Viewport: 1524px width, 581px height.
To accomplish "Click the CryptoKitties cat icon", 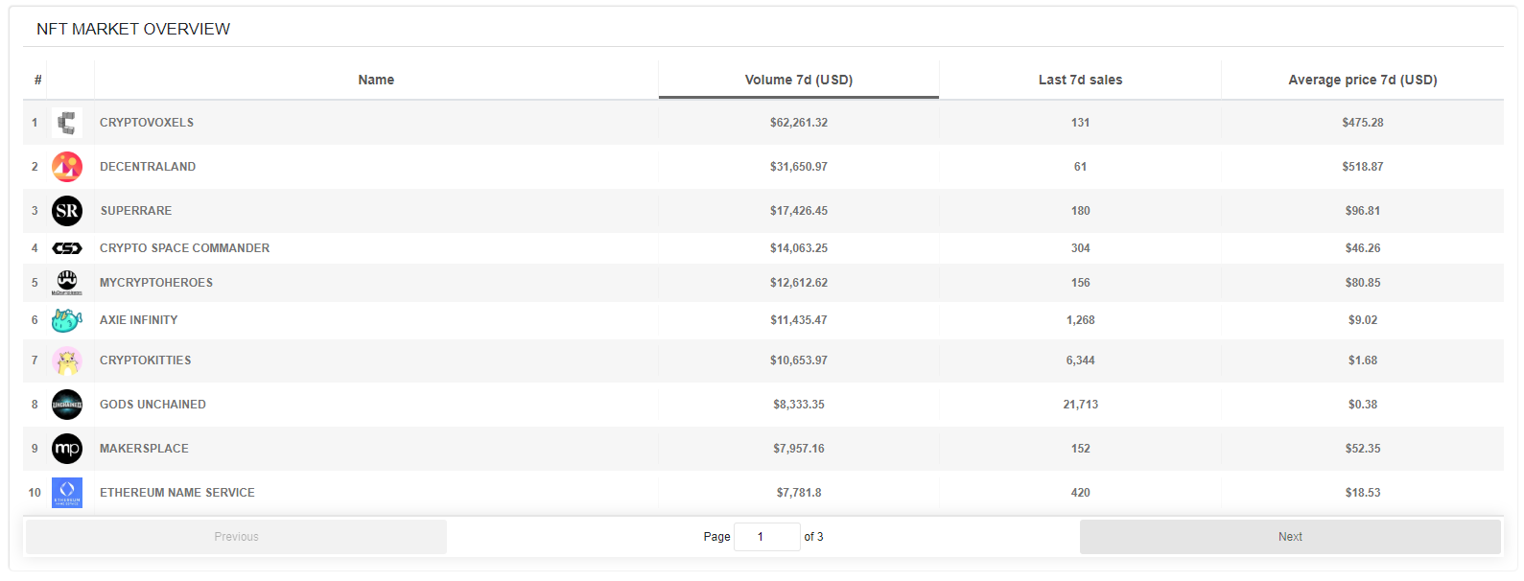I will (67, 360).
